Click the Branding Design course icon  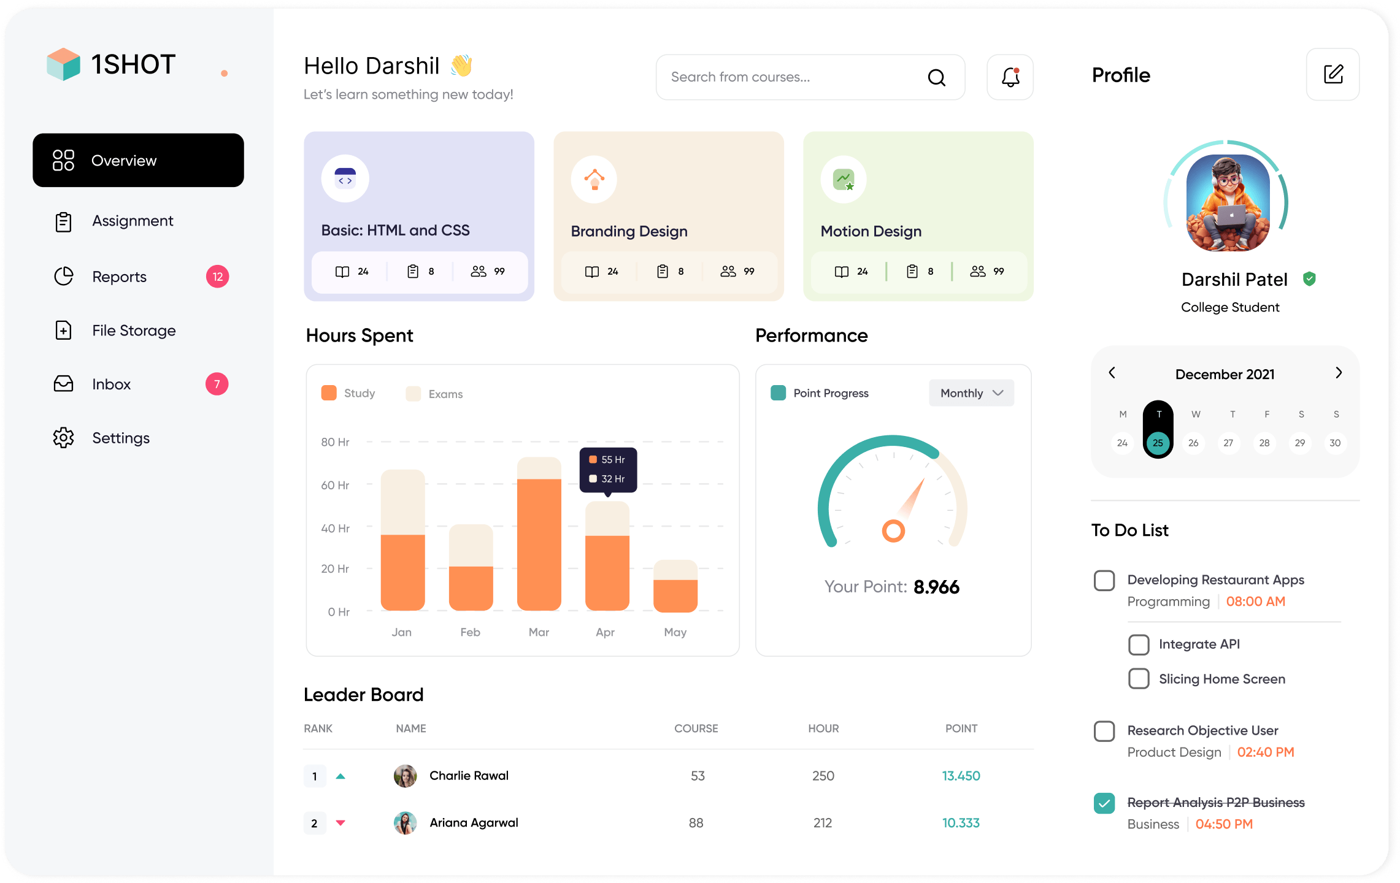(594, 179)
